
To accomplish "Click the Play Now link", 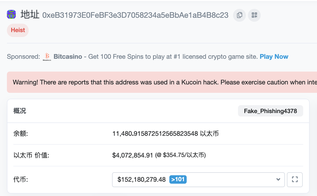I will 274,56.
